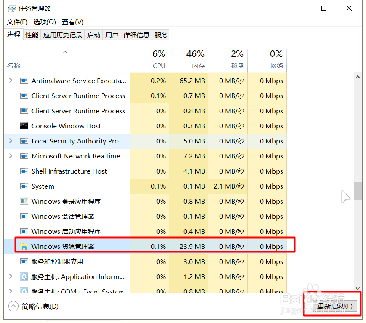Expand 服务主机: Application Inform group

coord(11,276)
